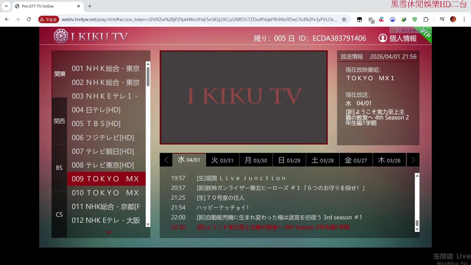Open the red and blue TV extension
Image resolution: width=471 pixels, height=265 pixels.
point(382,20)
